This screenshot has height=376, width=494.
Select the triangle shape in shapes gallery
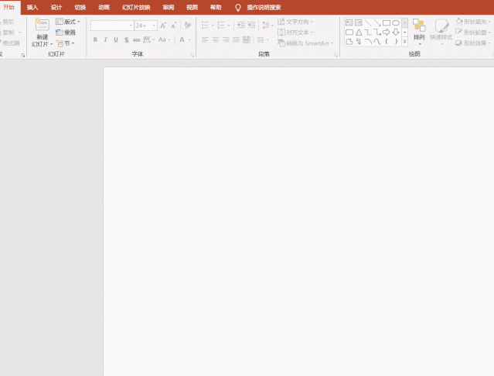coord(359,32)
